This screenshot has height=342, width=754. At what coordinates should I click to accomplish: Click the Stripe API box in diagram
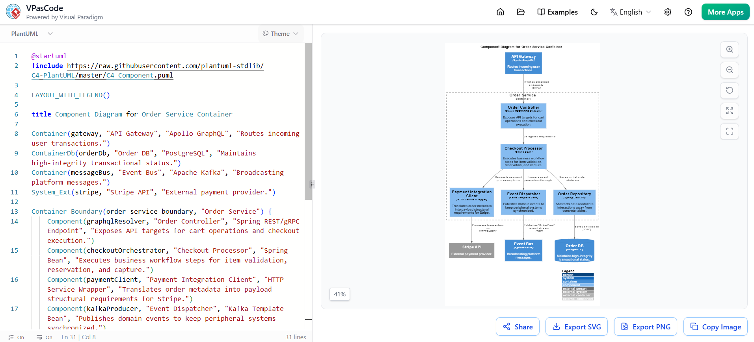[x=472, y=250]
